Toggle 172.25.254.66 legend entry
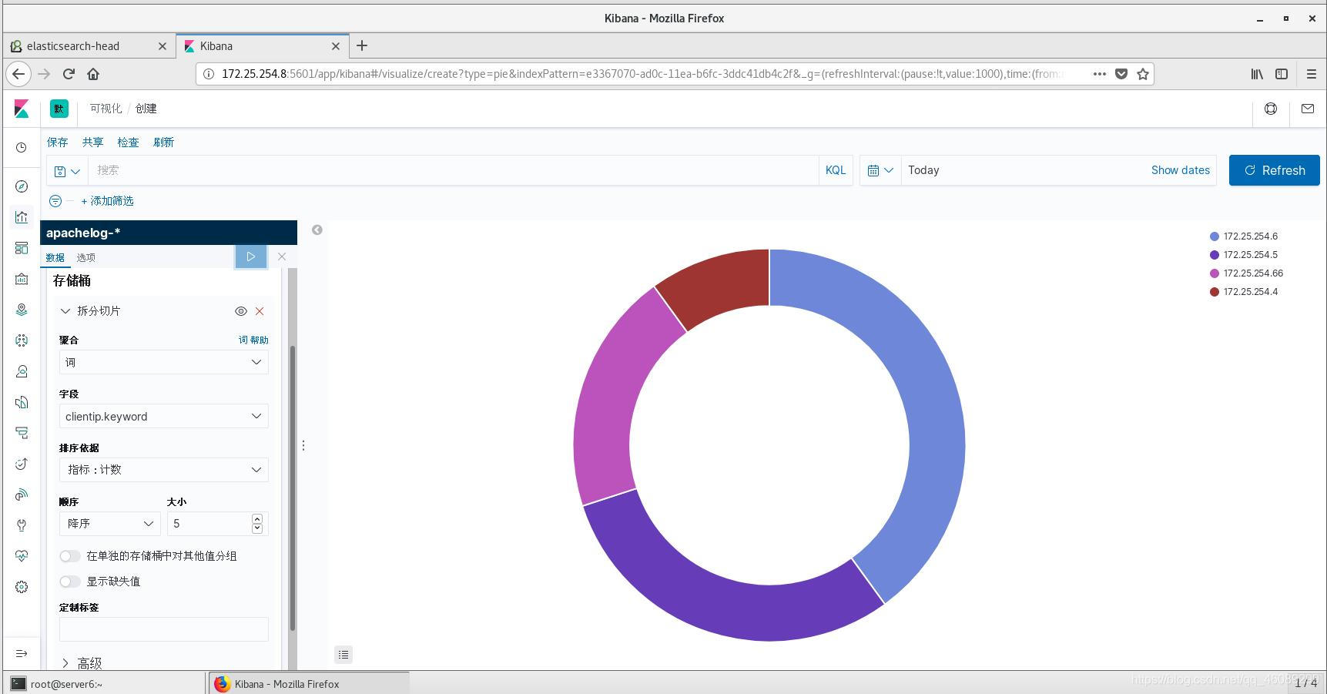 point(1246,273)
